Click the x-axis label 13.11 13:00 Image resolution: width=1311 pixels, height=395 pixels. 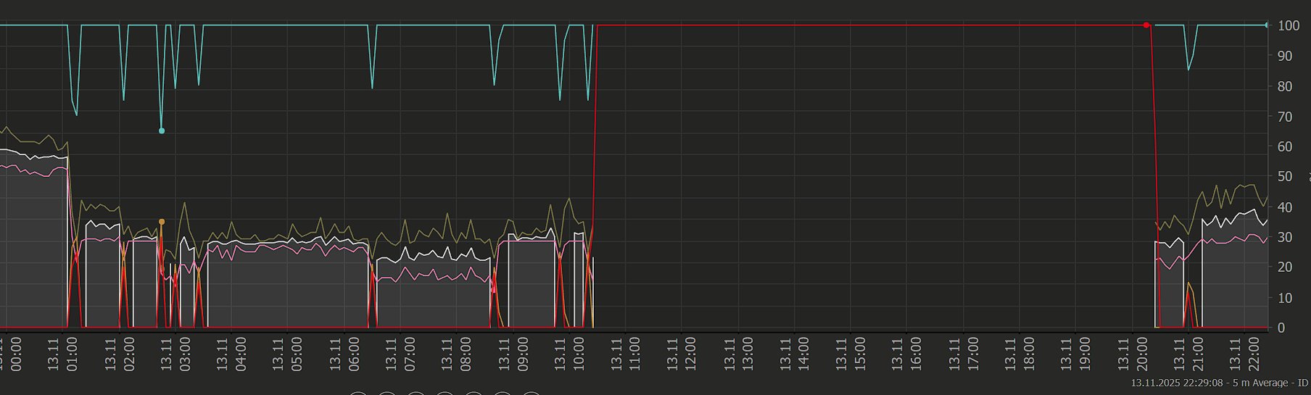(x=737, y=354)
